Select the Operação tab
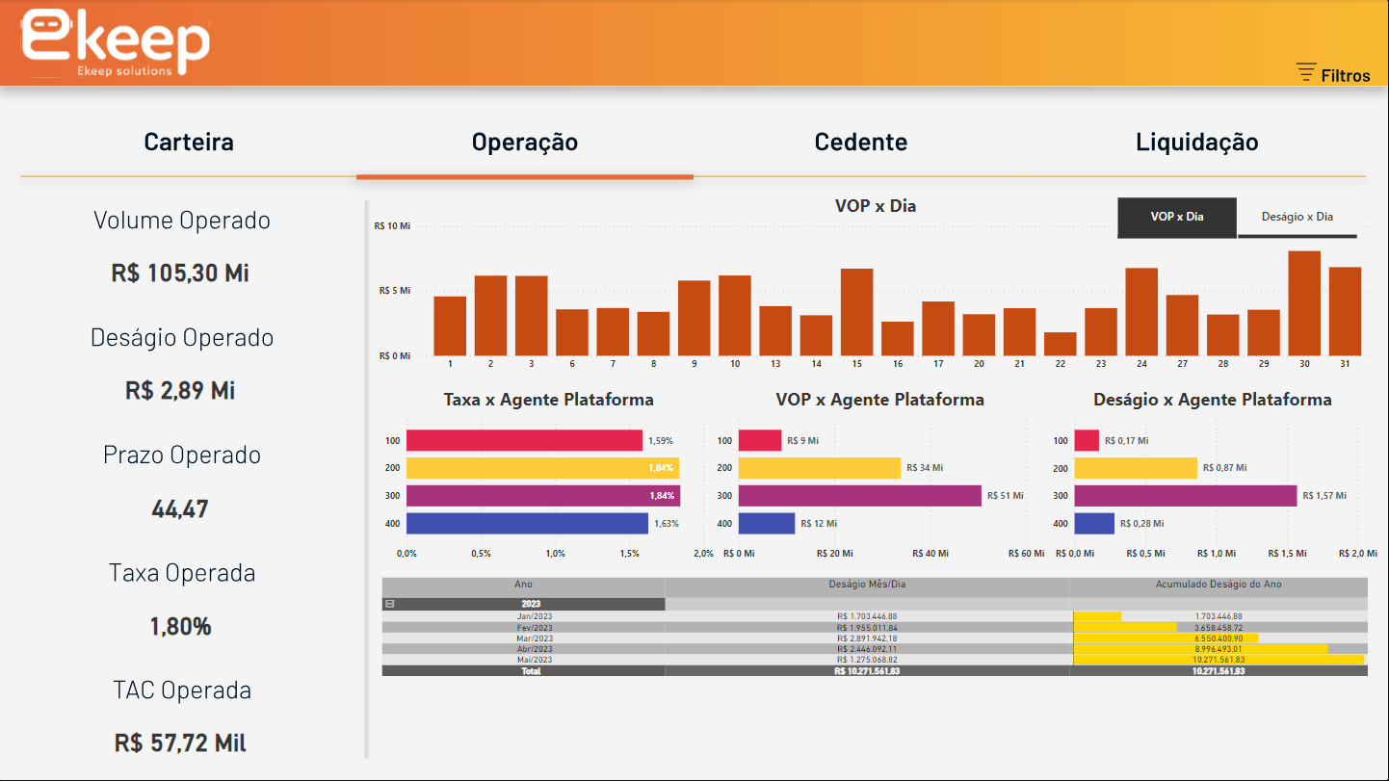1389x781 pixels. pos(525,143)
